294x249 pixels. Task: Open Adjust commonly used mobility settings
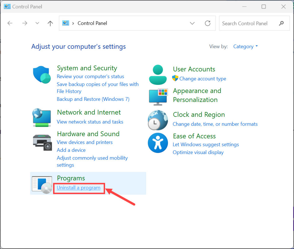click(92, 161)
